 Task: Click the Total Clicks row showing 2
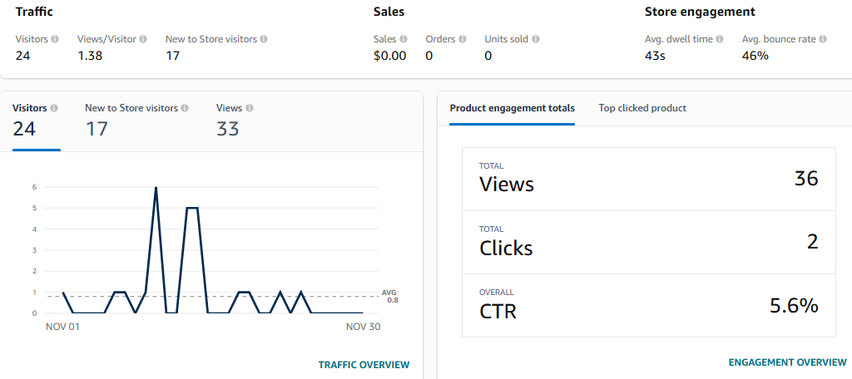649,243
